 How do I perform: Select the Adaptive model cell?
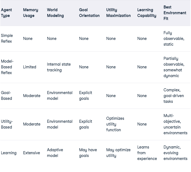pyautogui.click(x=55, y=153)
